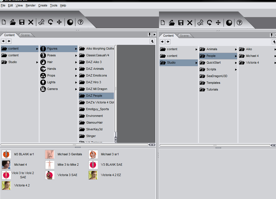Go back in left Content pane
Image resolution: width=276 pixels, height=199 pixels.
pyautogui.click(x=3, y=41)
